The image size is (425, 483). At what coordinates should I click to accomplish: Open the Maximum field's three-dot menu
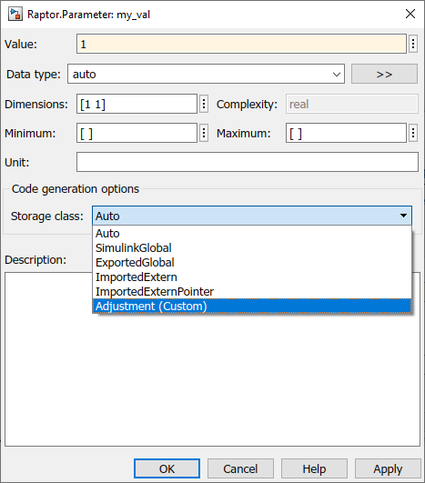(413, 133)
